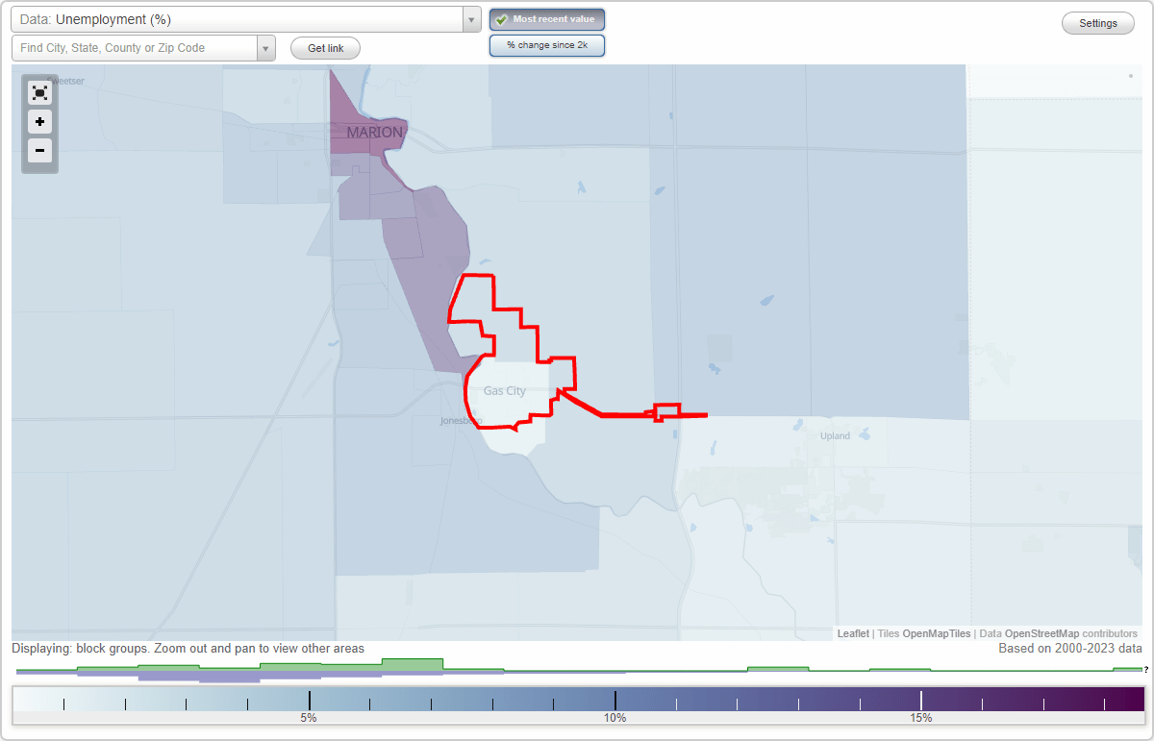Screen dimensions: 1154x741
Task: Click the 15% mark on color legend
Action: (x=921, y=718)
